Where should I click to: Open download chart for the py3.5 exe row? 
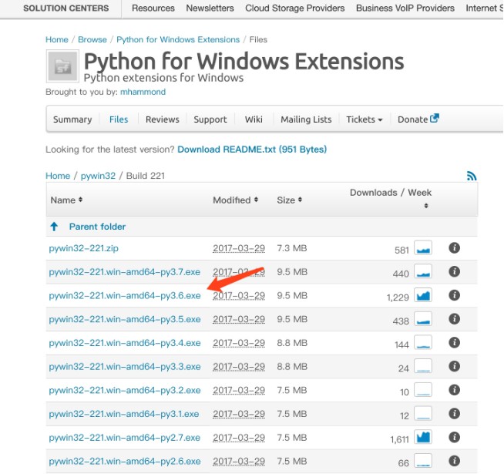click(423, 319)
